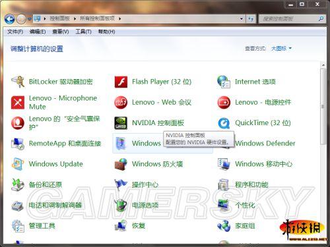The width and height of the screenshot is (330, 247).
Task: Open the Flash Player red icon
Action: coord(121,82)
